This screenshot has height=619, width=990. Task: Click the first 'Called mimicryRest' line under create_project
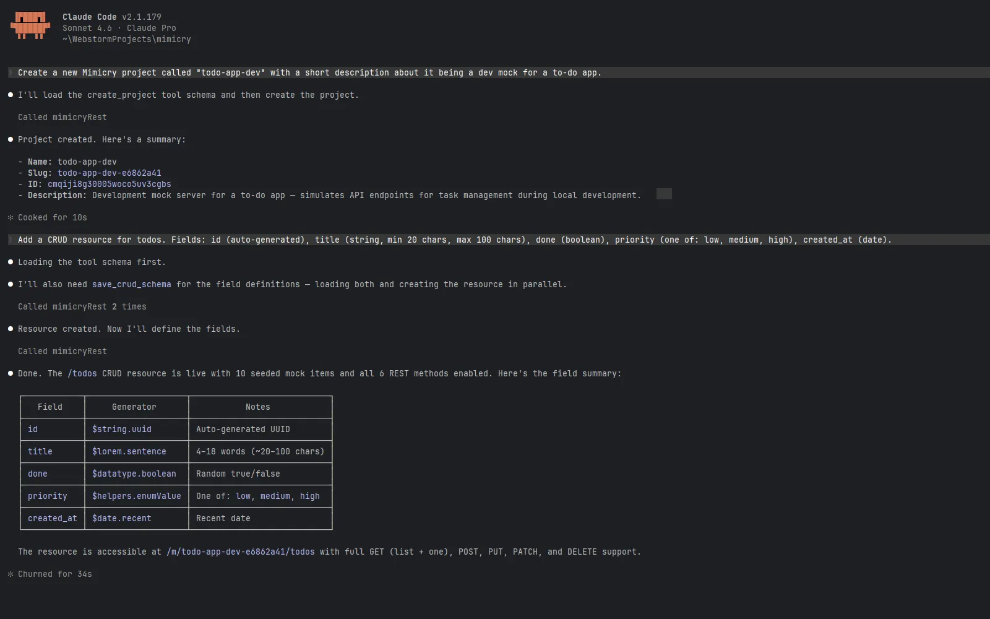[x=62, y=118]
